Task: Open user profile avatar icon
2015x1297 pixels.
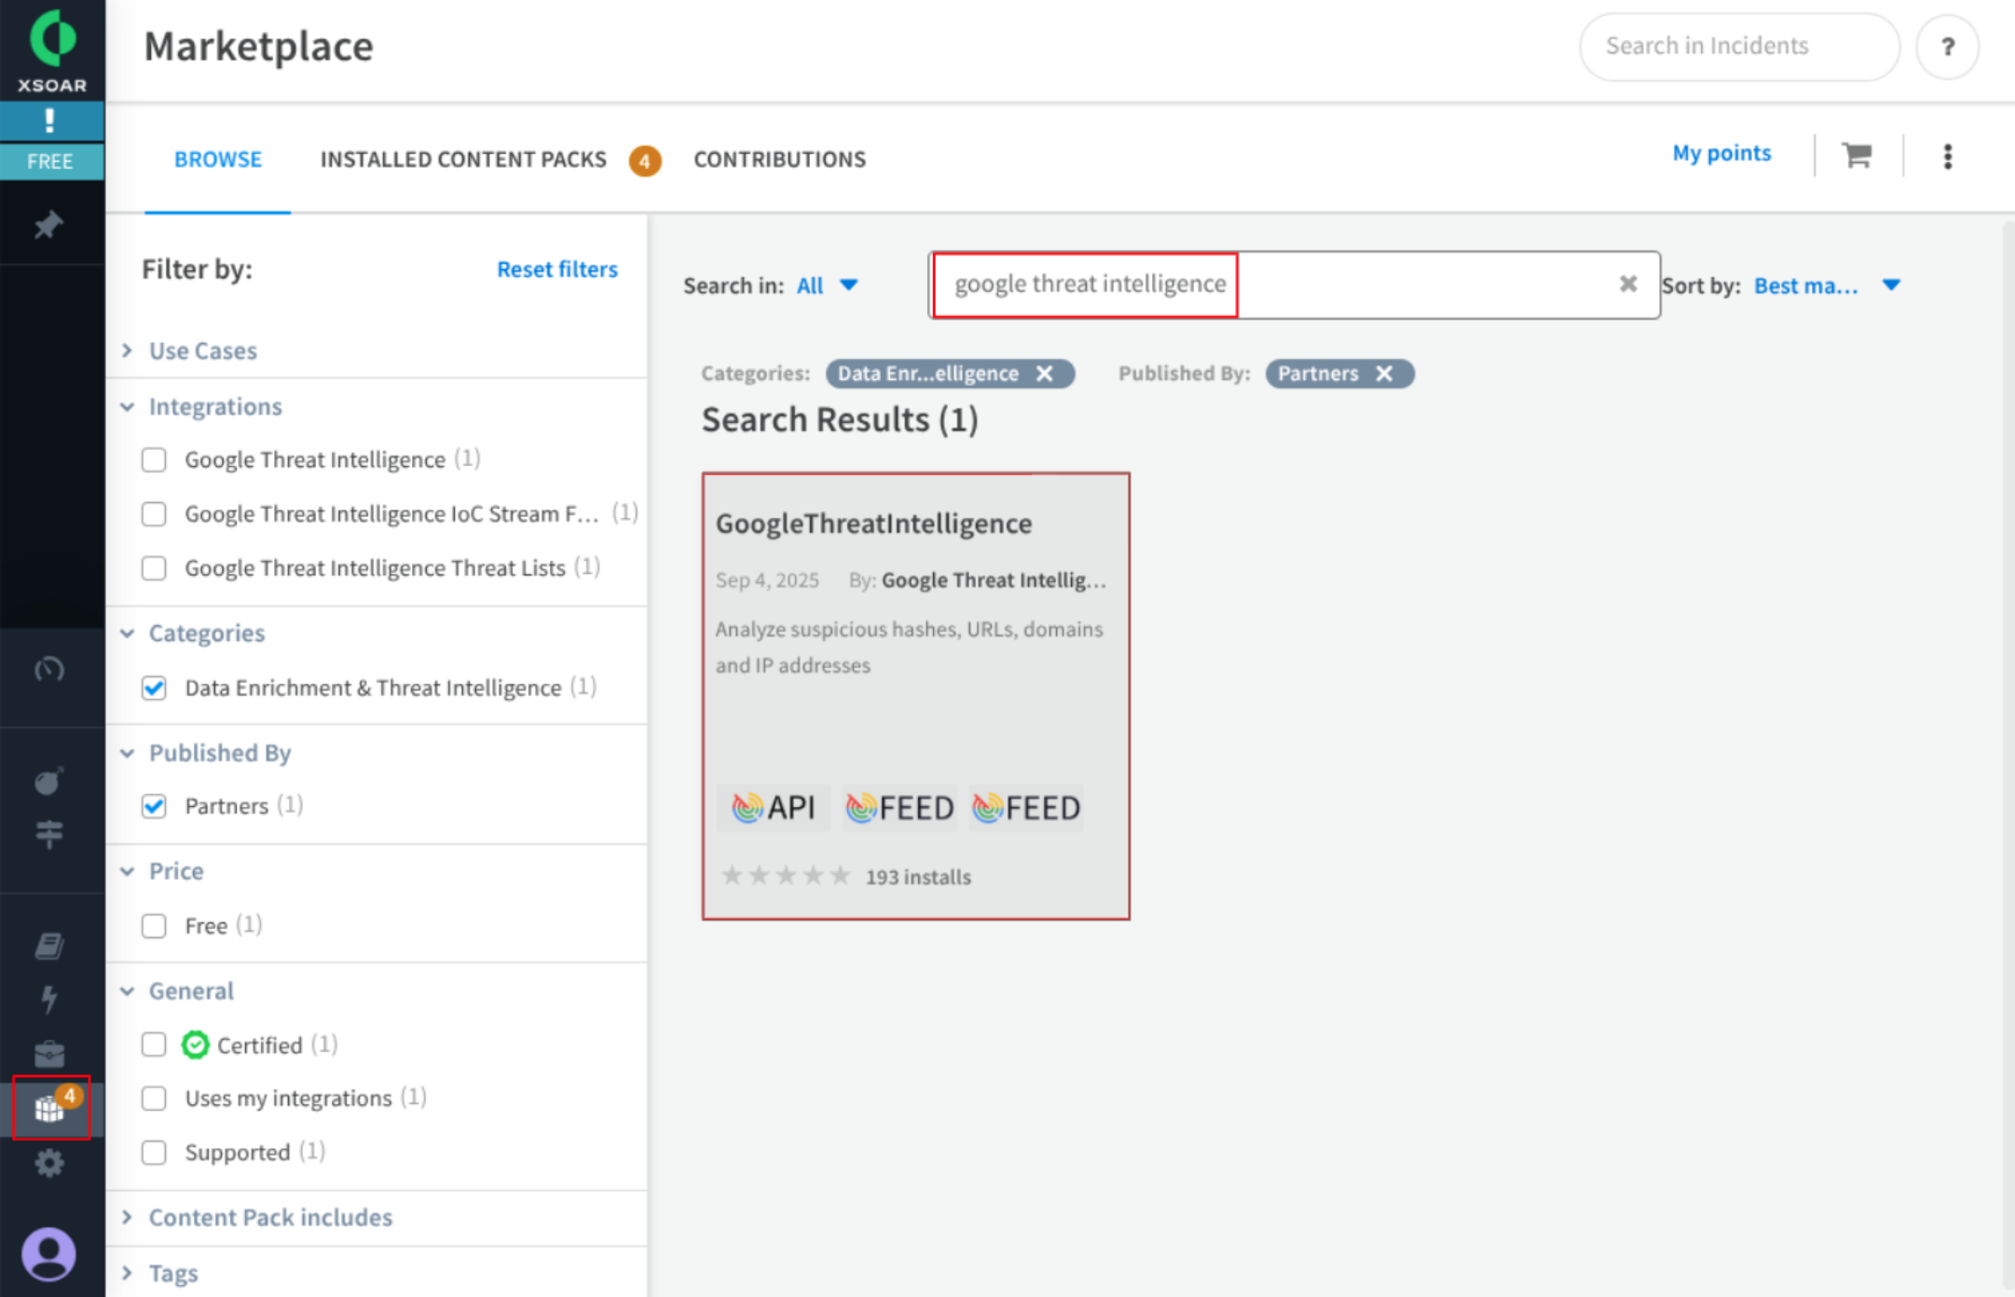Action: pos(49,1253)
